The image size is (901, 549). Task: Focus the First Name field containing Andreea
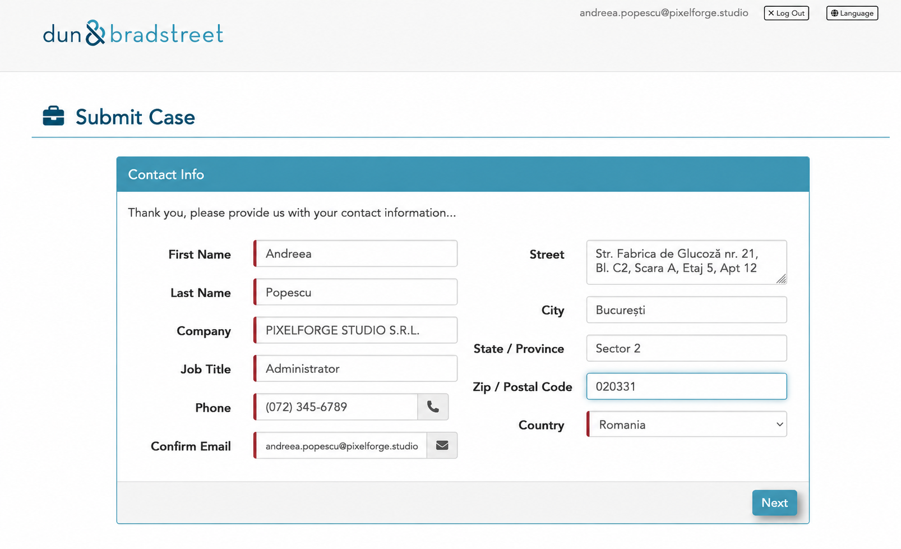355,253
